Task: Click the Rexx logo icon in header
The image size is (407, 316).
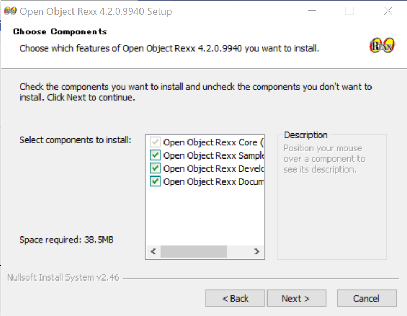Action: pos(381,45)
